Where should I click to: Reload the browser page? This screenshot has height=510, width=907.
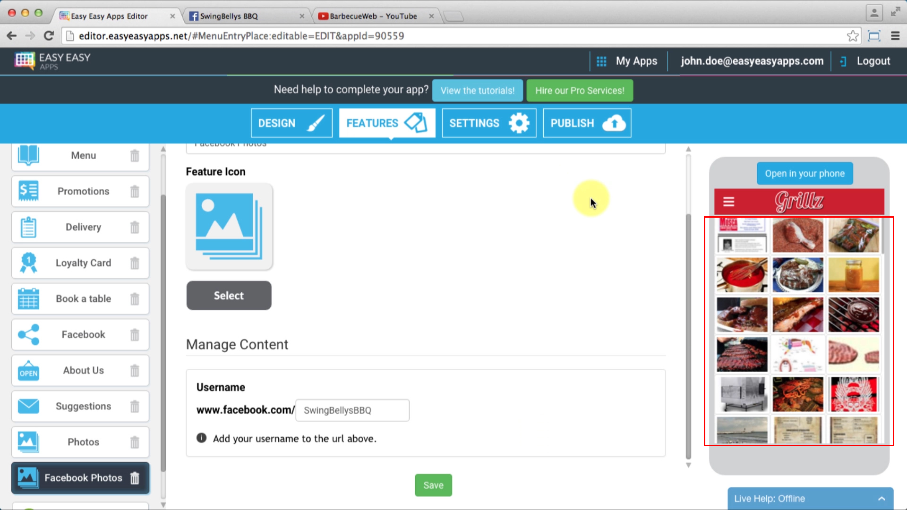49,36
